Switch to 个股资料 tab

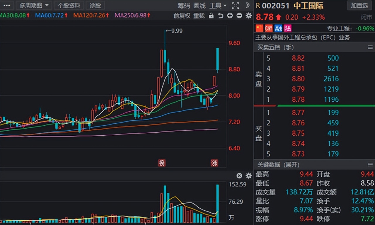coord(69,5)
